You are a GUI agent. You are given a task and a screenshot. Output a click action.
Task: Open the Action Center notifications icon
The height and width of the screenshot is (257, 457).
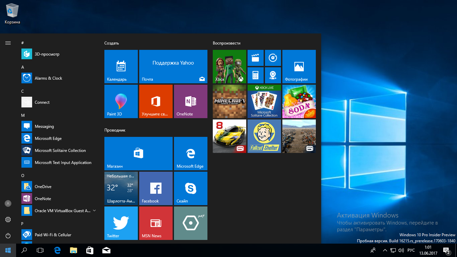click(x=446, y=250)
